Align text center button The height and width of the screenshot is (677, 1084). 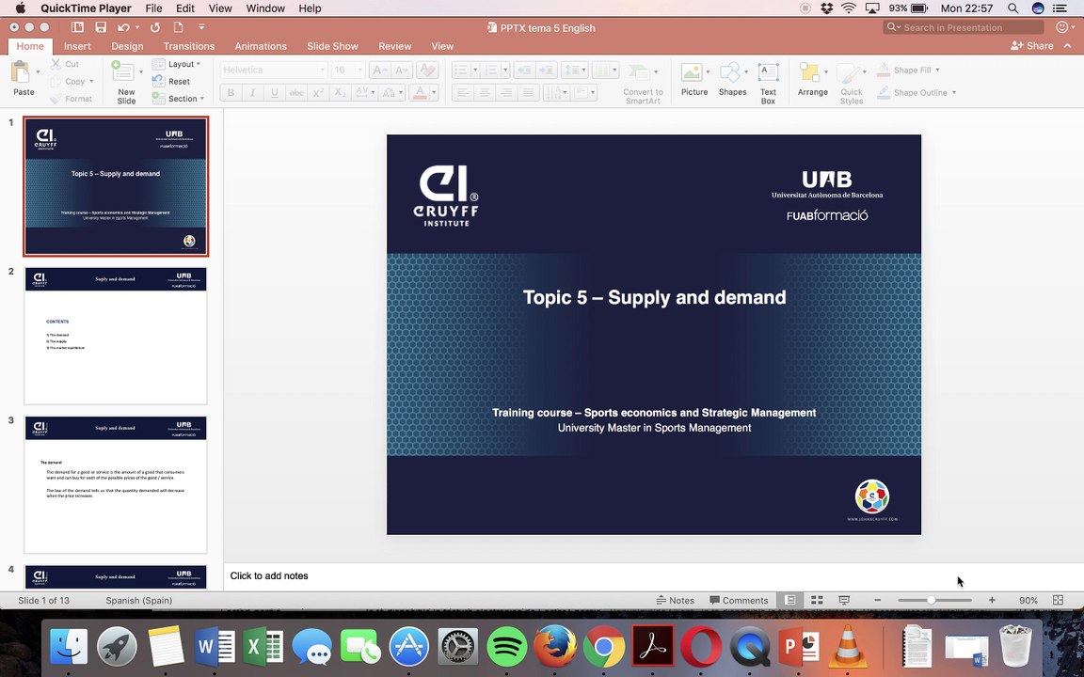(x=485, y=92)
